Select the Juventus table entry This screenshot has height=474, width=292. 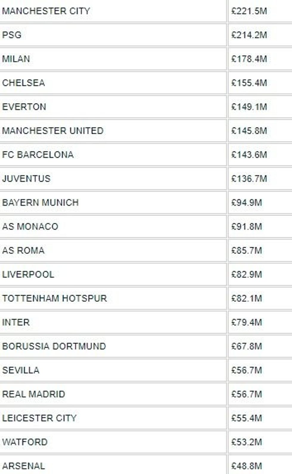pyautogui.click(x=26, y=178)
